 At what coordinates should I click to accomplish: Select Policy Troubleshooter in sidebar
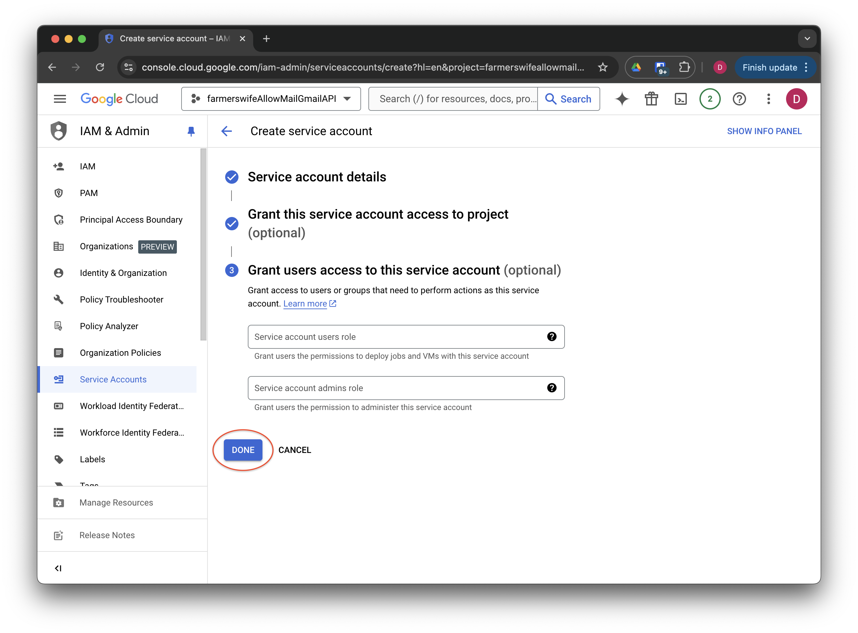pyautogui.click(x=121, y=299)
